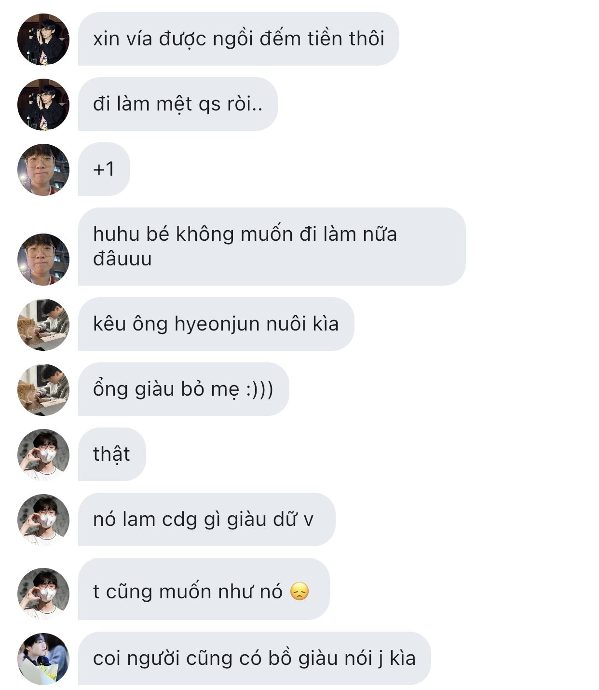Screen dimensions: 599x690
Task: Tap avatar beside 'nó lam cdg gì giàu dữ v'
Action: coord(43,520)
